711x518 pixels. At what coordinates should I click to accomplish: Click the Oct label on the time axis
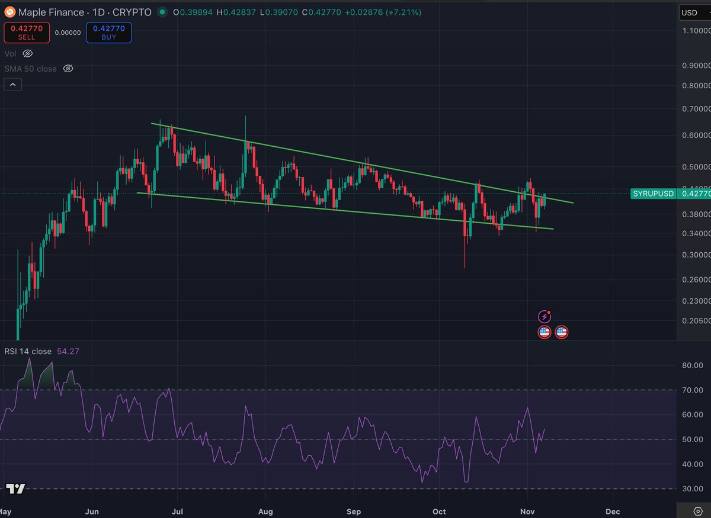coord(439,511)
